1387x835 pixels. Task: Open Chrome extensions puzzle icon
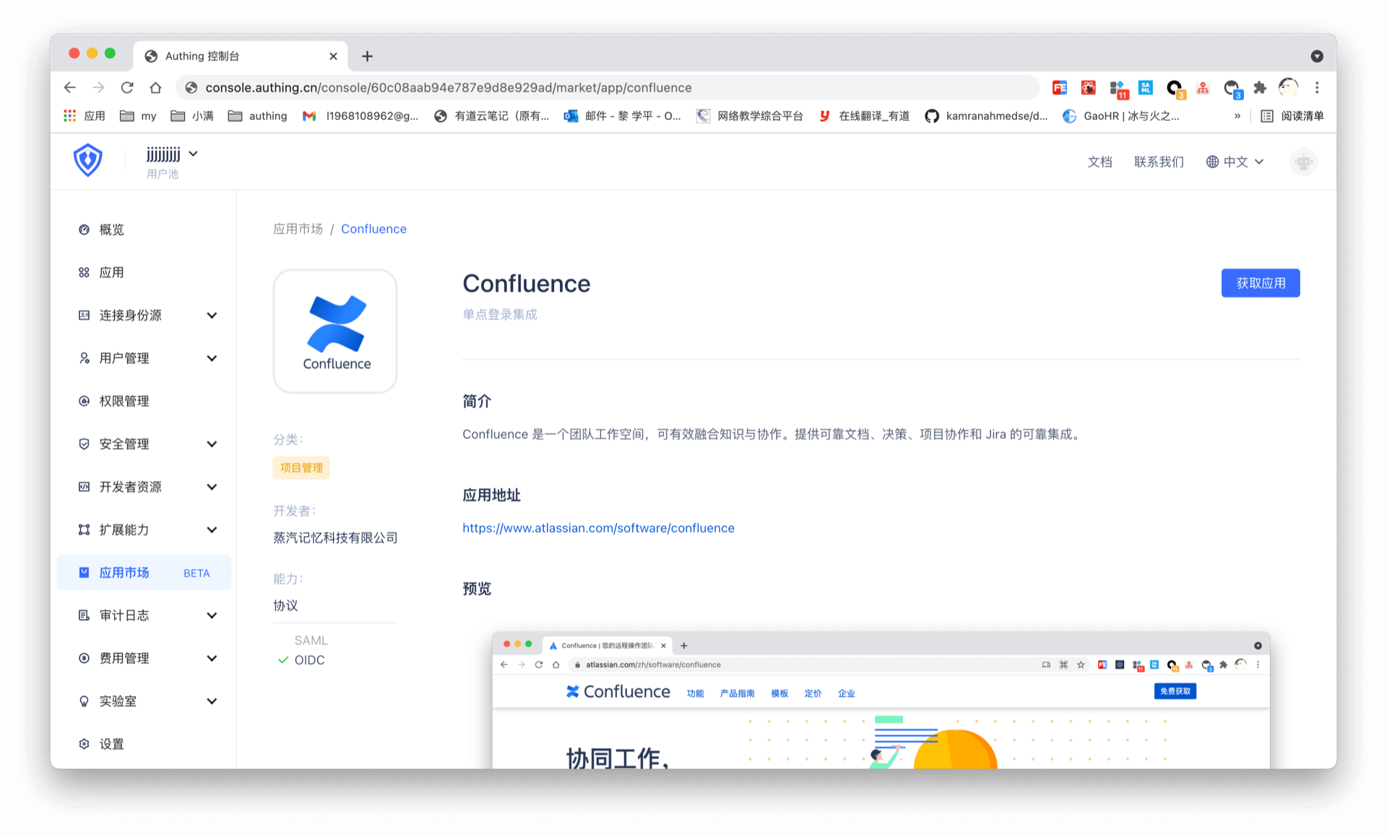pos(1260,87)
